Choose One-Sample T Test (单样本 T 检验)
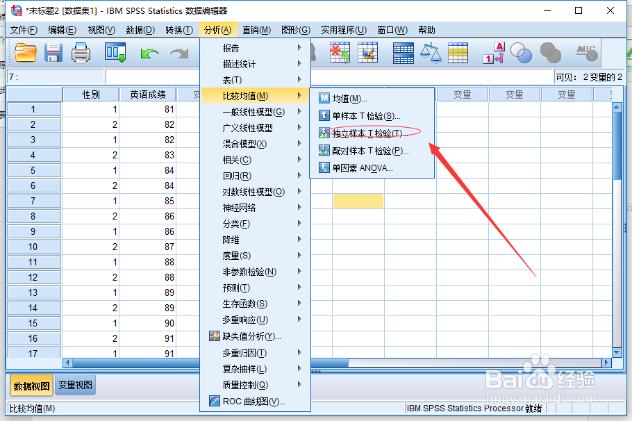632x421 pixels. point(372,116)
